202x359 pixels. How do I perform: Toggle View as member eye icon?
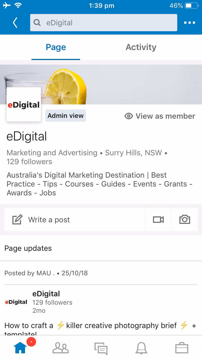[129, 116]
